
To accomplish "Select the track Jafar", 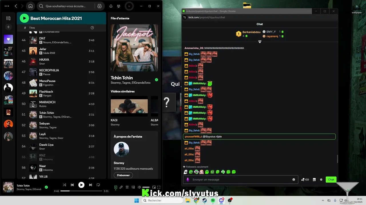I will coord(61,51).
